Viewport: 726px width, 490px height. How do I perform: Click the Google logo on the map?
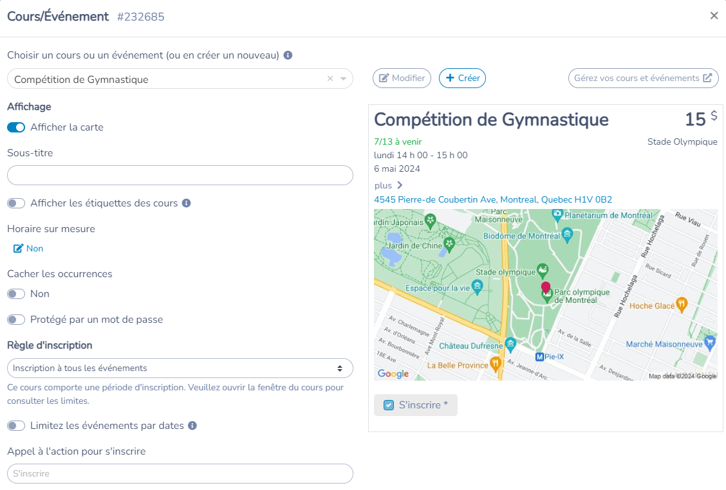coord(393,374)
